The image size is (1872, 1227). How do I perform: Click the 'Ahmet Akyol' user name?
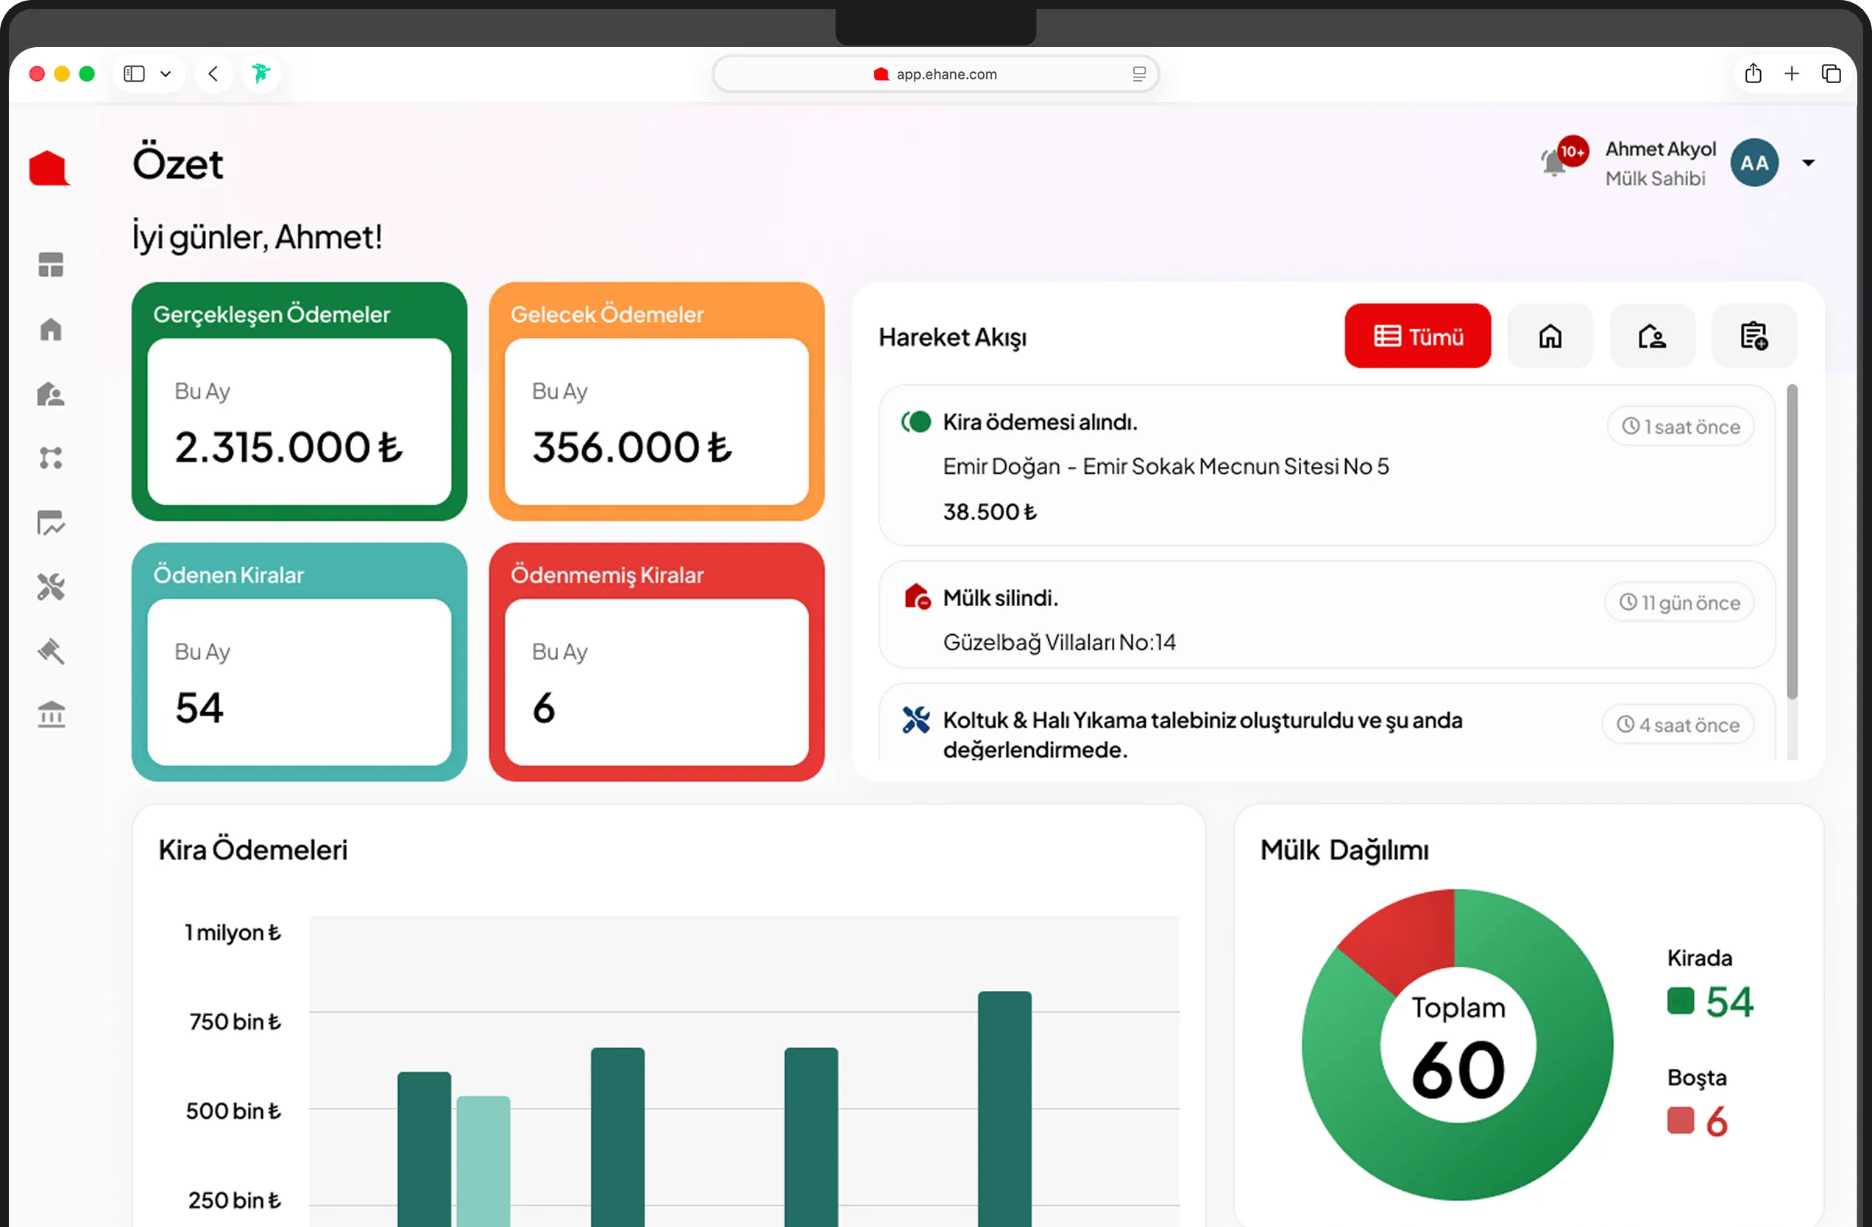pyautogui.click(x=1660, y=149)
